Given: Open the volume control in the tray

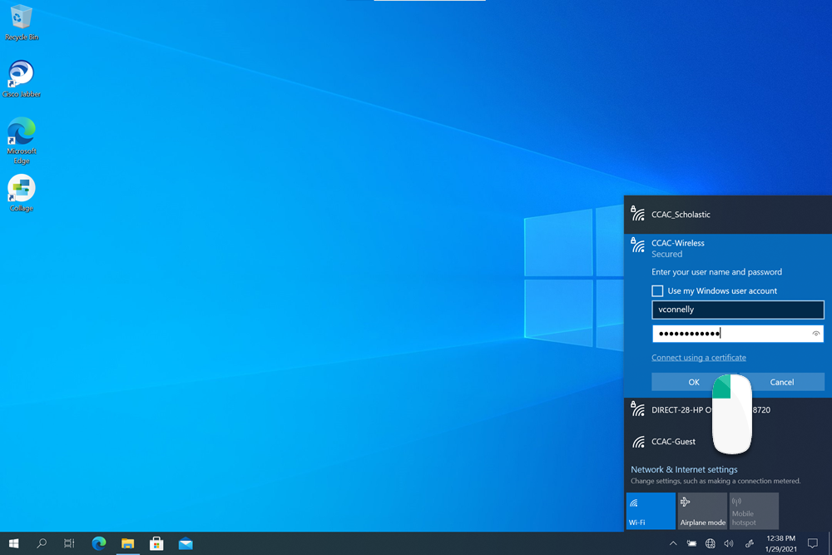Looking at the screenshot, I should click(x=729, y=543).
